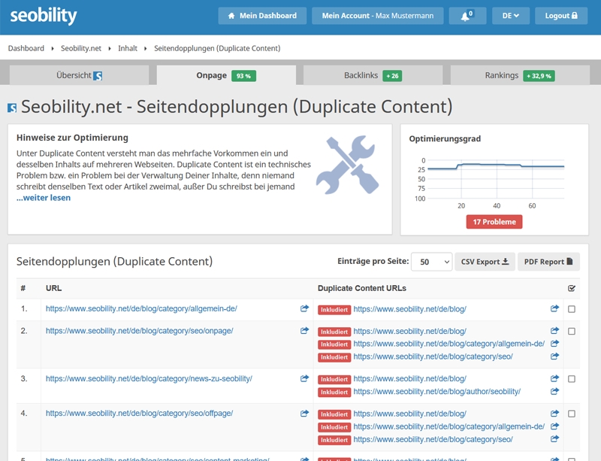Open the category/news-zu-seobility URL link in row 3
This screenshot has height=461, width=601.
tap(149, 378)
